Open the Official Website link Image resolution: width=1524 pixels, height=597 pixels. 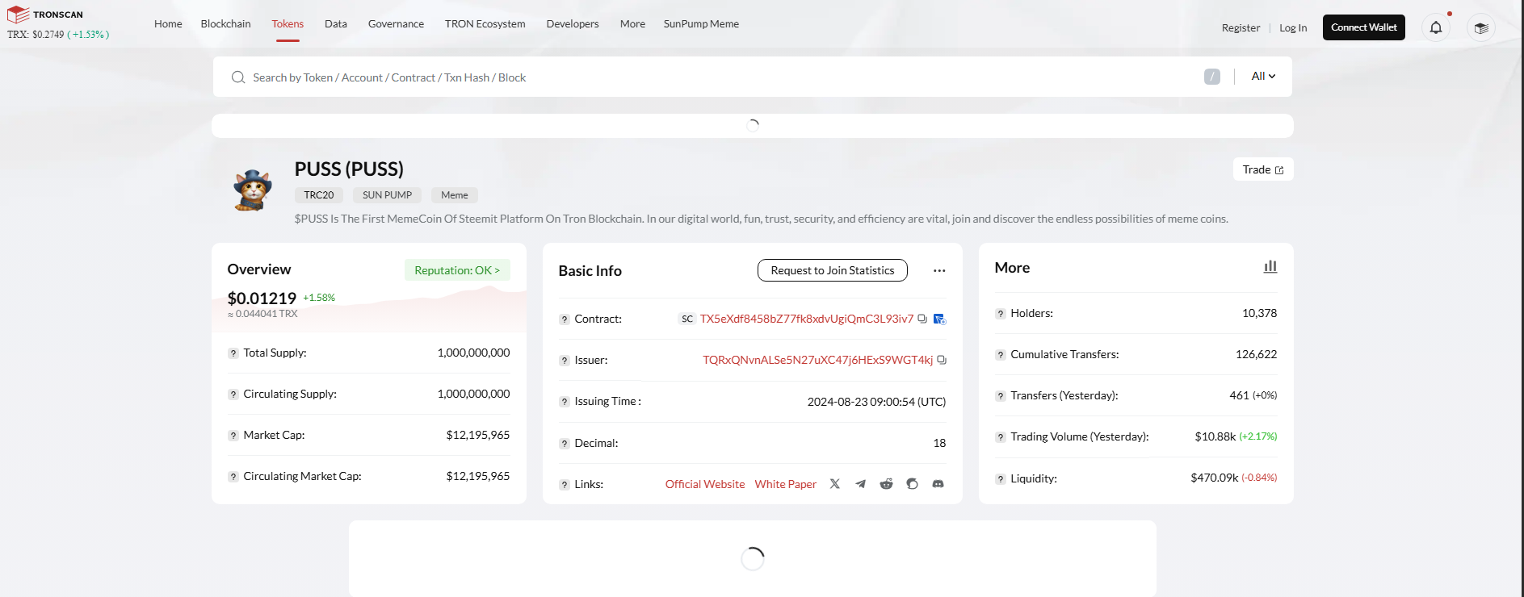[x=705, y=484]
